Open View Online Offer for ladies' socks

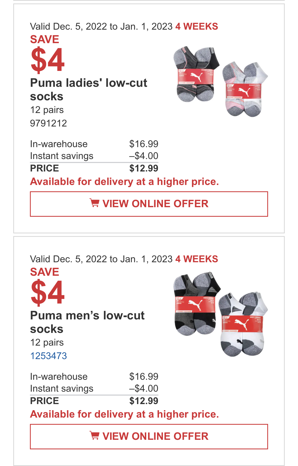(x=149, y=204)
